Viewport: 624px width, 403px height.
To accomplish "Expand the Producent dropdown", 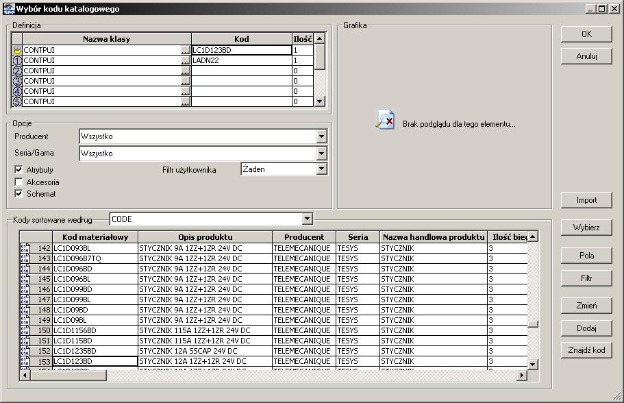I will [321, 136].
